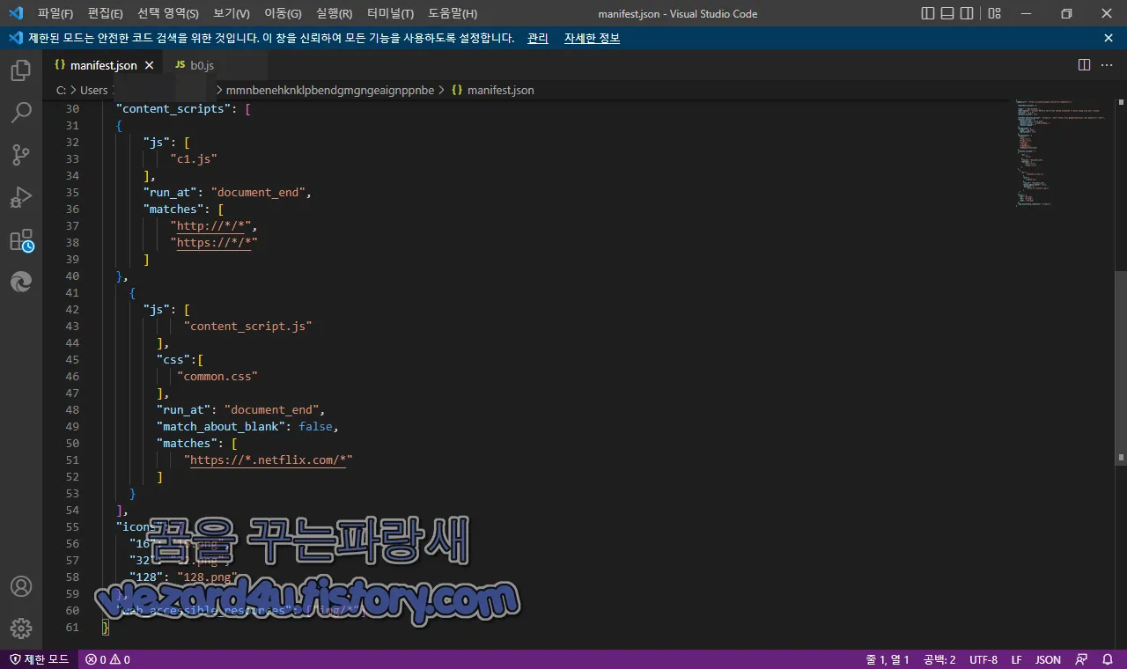Click the 관리 link in the banner

(x=537, y=38)
